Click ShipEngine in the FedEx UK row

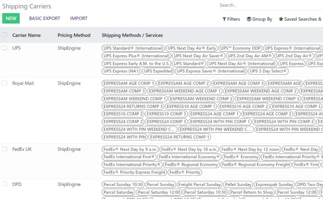tap(69, 149)
